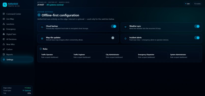Click the Edge status label

[7, 88]
